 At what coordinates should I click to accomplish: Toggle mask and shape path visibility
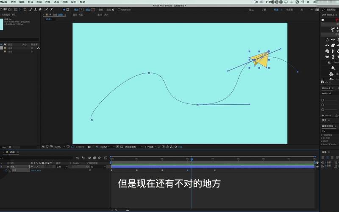(x=72, y=147)
